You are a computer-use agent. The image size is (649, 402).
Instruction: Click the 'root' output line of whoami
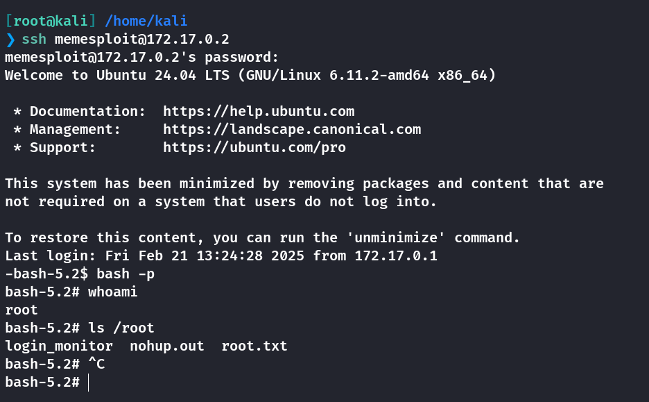21,310
